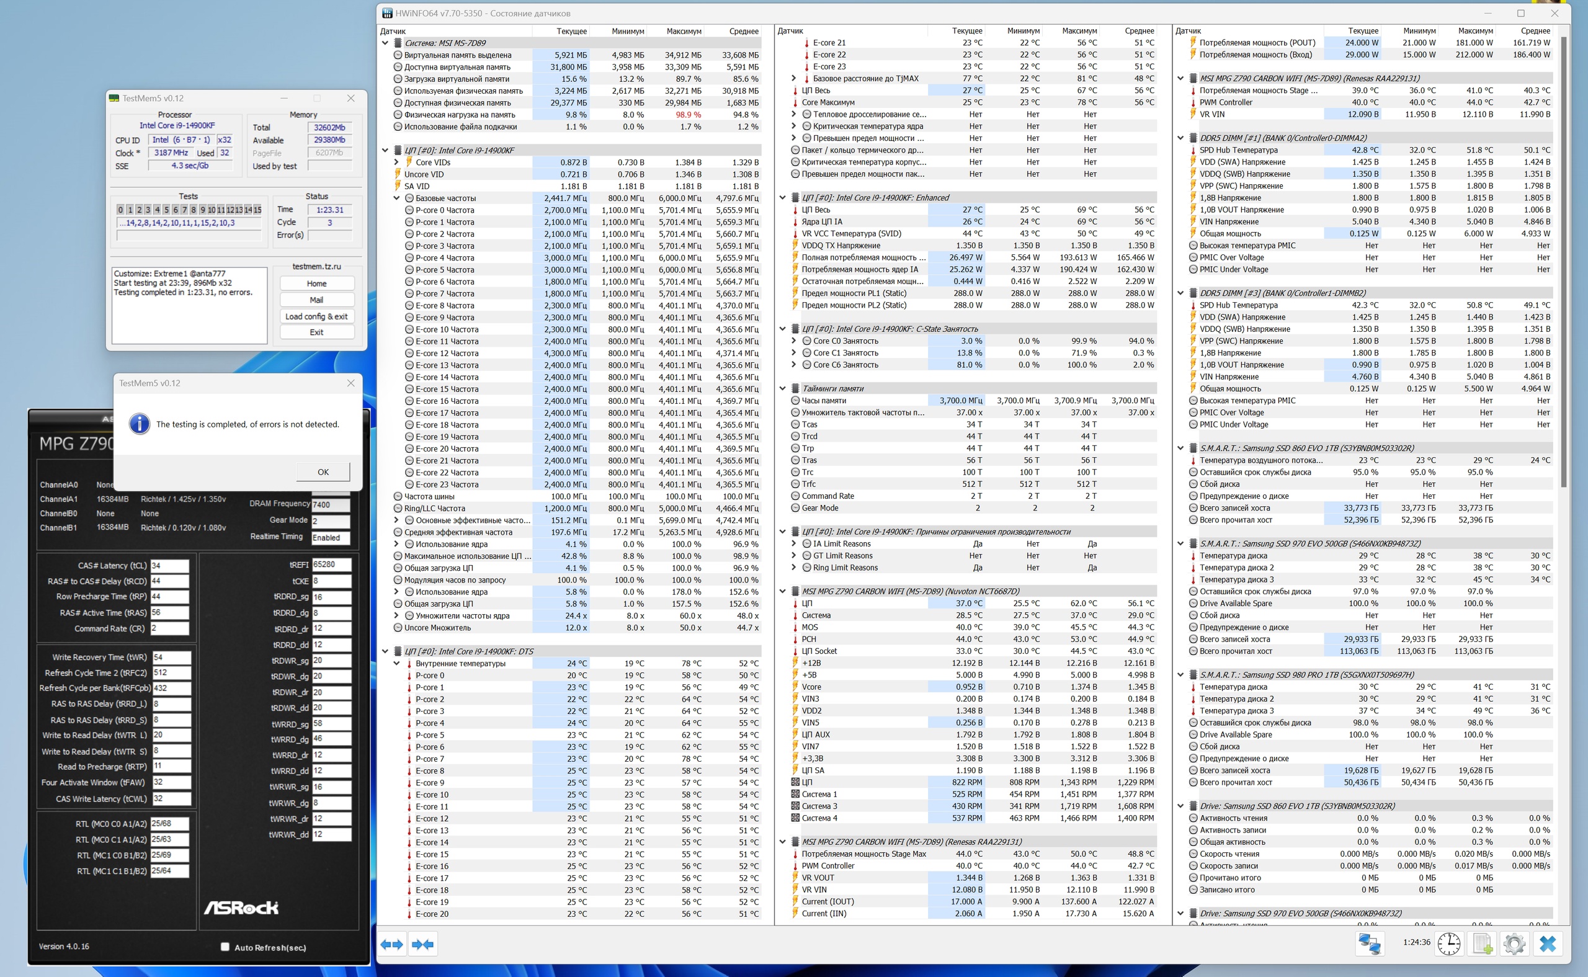
Task: Maximize the HWiNFO64 sensors window
Action: tap(1521, 13)
